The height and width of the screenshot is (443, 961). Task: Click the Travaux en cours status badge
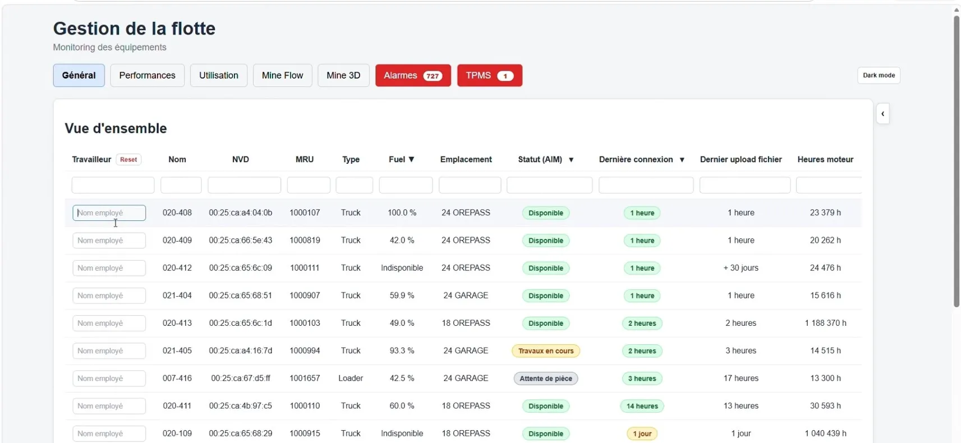click(x=546, y=351)
